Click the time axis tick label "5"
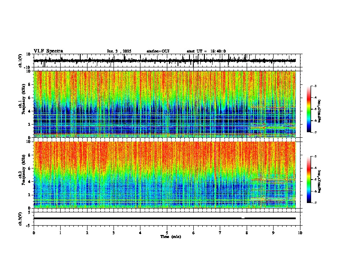338x261 pixels. point(167,233)
